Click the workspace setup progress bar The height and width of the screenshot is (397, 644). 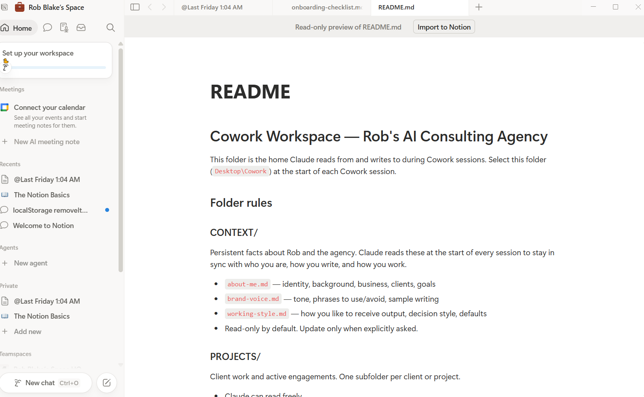point(58,68)
